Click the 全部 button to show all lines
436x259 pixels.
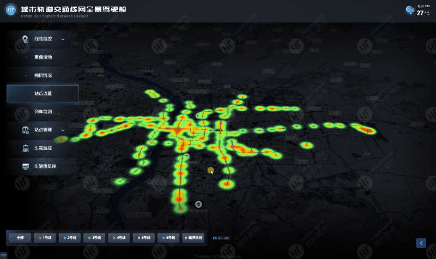(x=20, y=238)
